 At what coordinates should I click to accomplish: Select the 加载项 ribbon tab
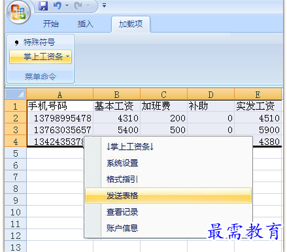click(131, 24)
